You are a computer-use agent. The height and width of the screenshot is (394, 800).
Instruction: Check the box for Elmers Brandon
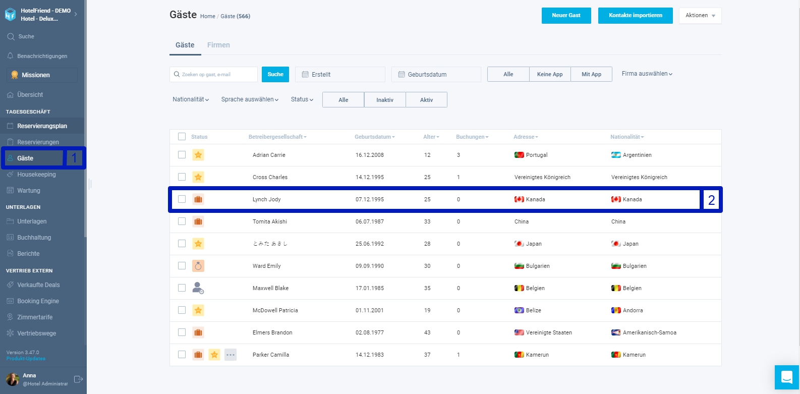click(182, 332)
